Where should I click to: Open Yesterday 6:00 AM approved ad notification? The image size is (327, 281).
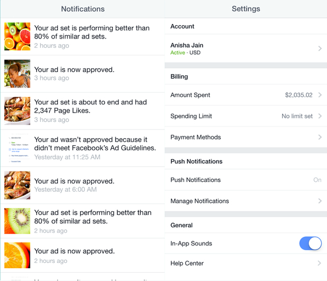click(x=83, y=185)
